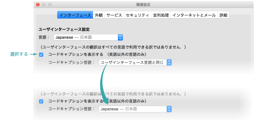Switch to the 詳細 tab
The width and height of the screenshot is (254, 125).
pyautogui.click(x=223, y=15)
